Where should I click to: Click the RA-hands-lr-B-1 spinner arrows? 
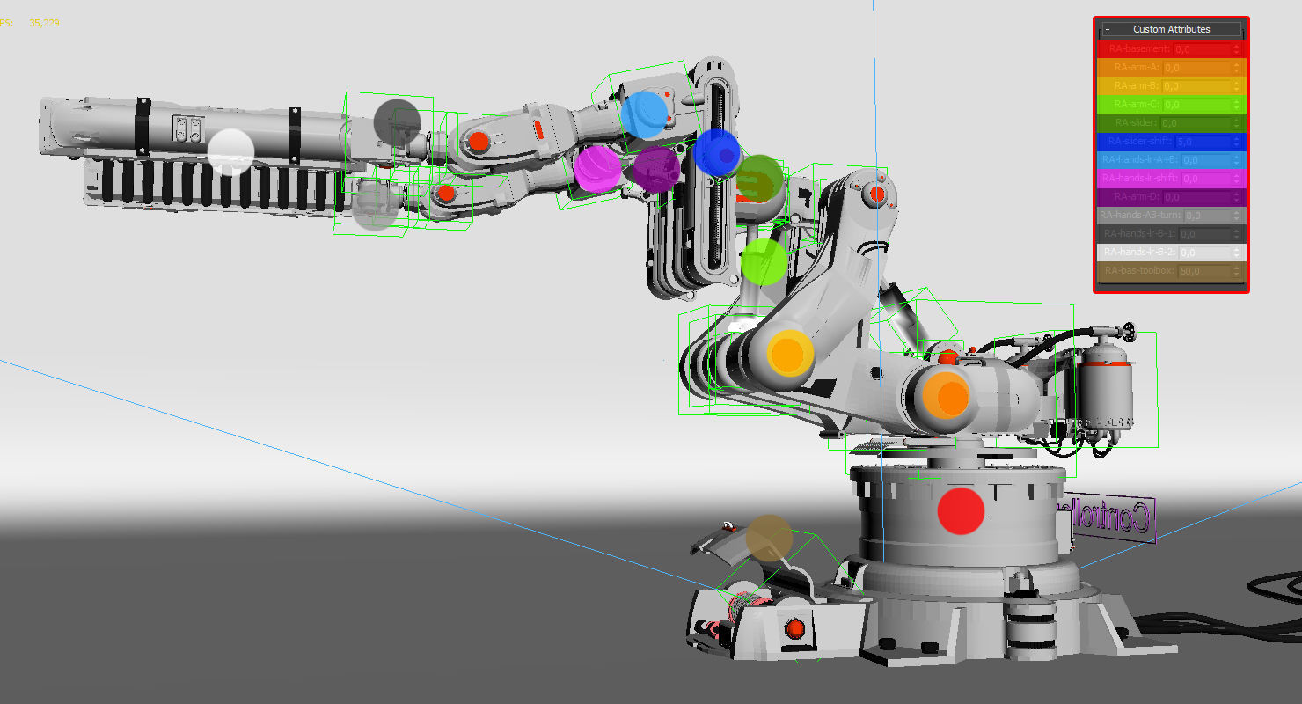1236,234
